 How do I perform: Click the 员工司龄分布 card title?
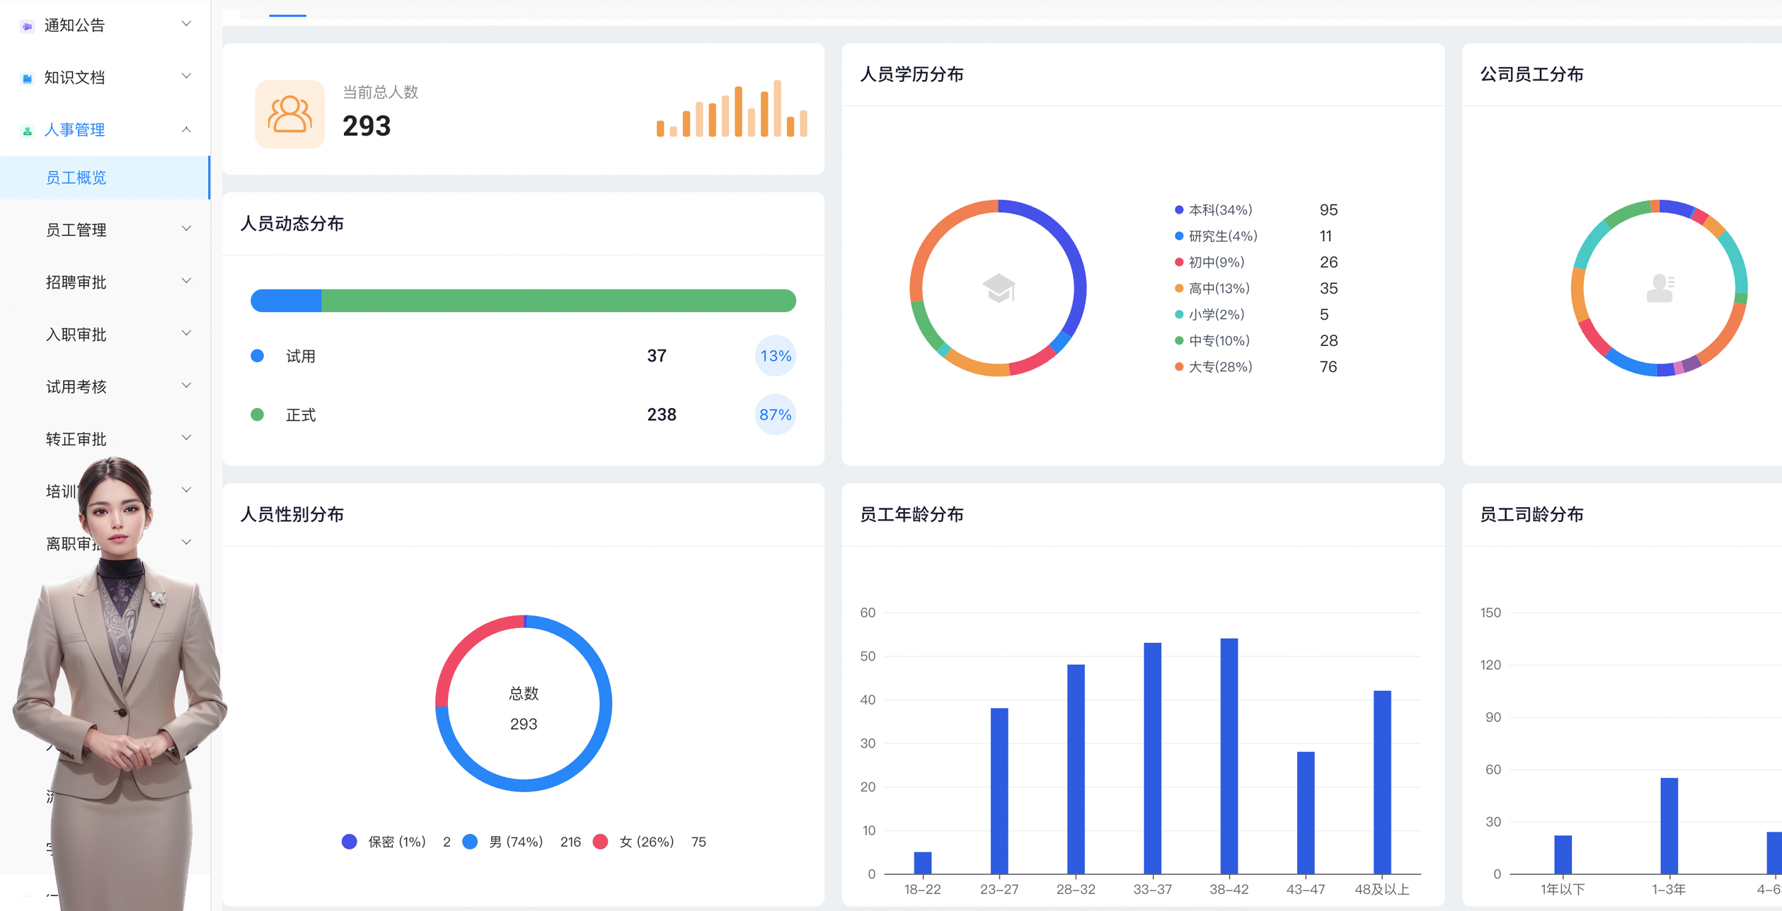pos(1531,514)
